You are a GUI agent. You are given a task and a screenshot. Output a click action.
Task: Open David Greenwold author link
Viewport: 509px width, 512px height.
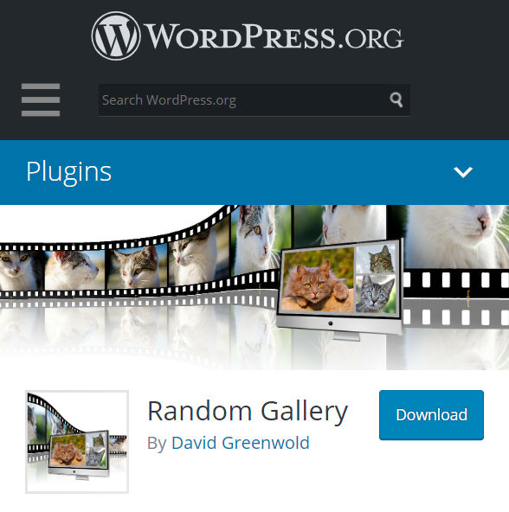pyautogui.click(x=241, y=443)
